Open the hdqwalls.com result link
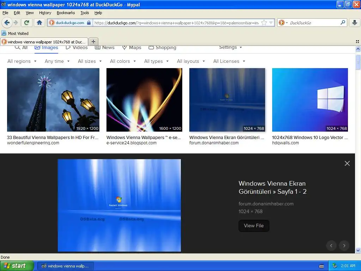Screen dimensions: 361x271 click(286, 143)
